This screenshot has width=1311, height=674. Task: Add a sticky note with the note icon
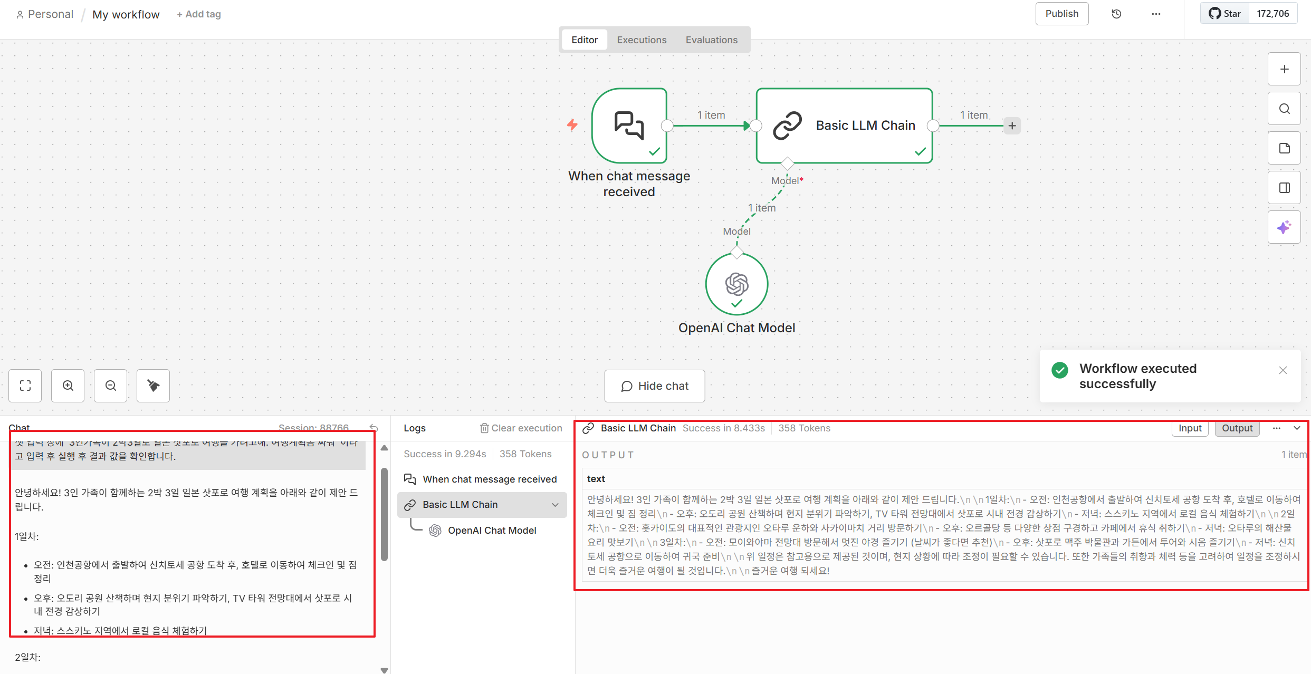(x=1284, y=148)
